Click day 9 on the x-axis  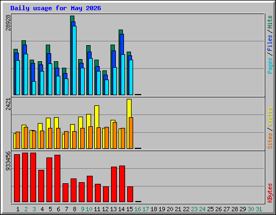coord(82,209)
